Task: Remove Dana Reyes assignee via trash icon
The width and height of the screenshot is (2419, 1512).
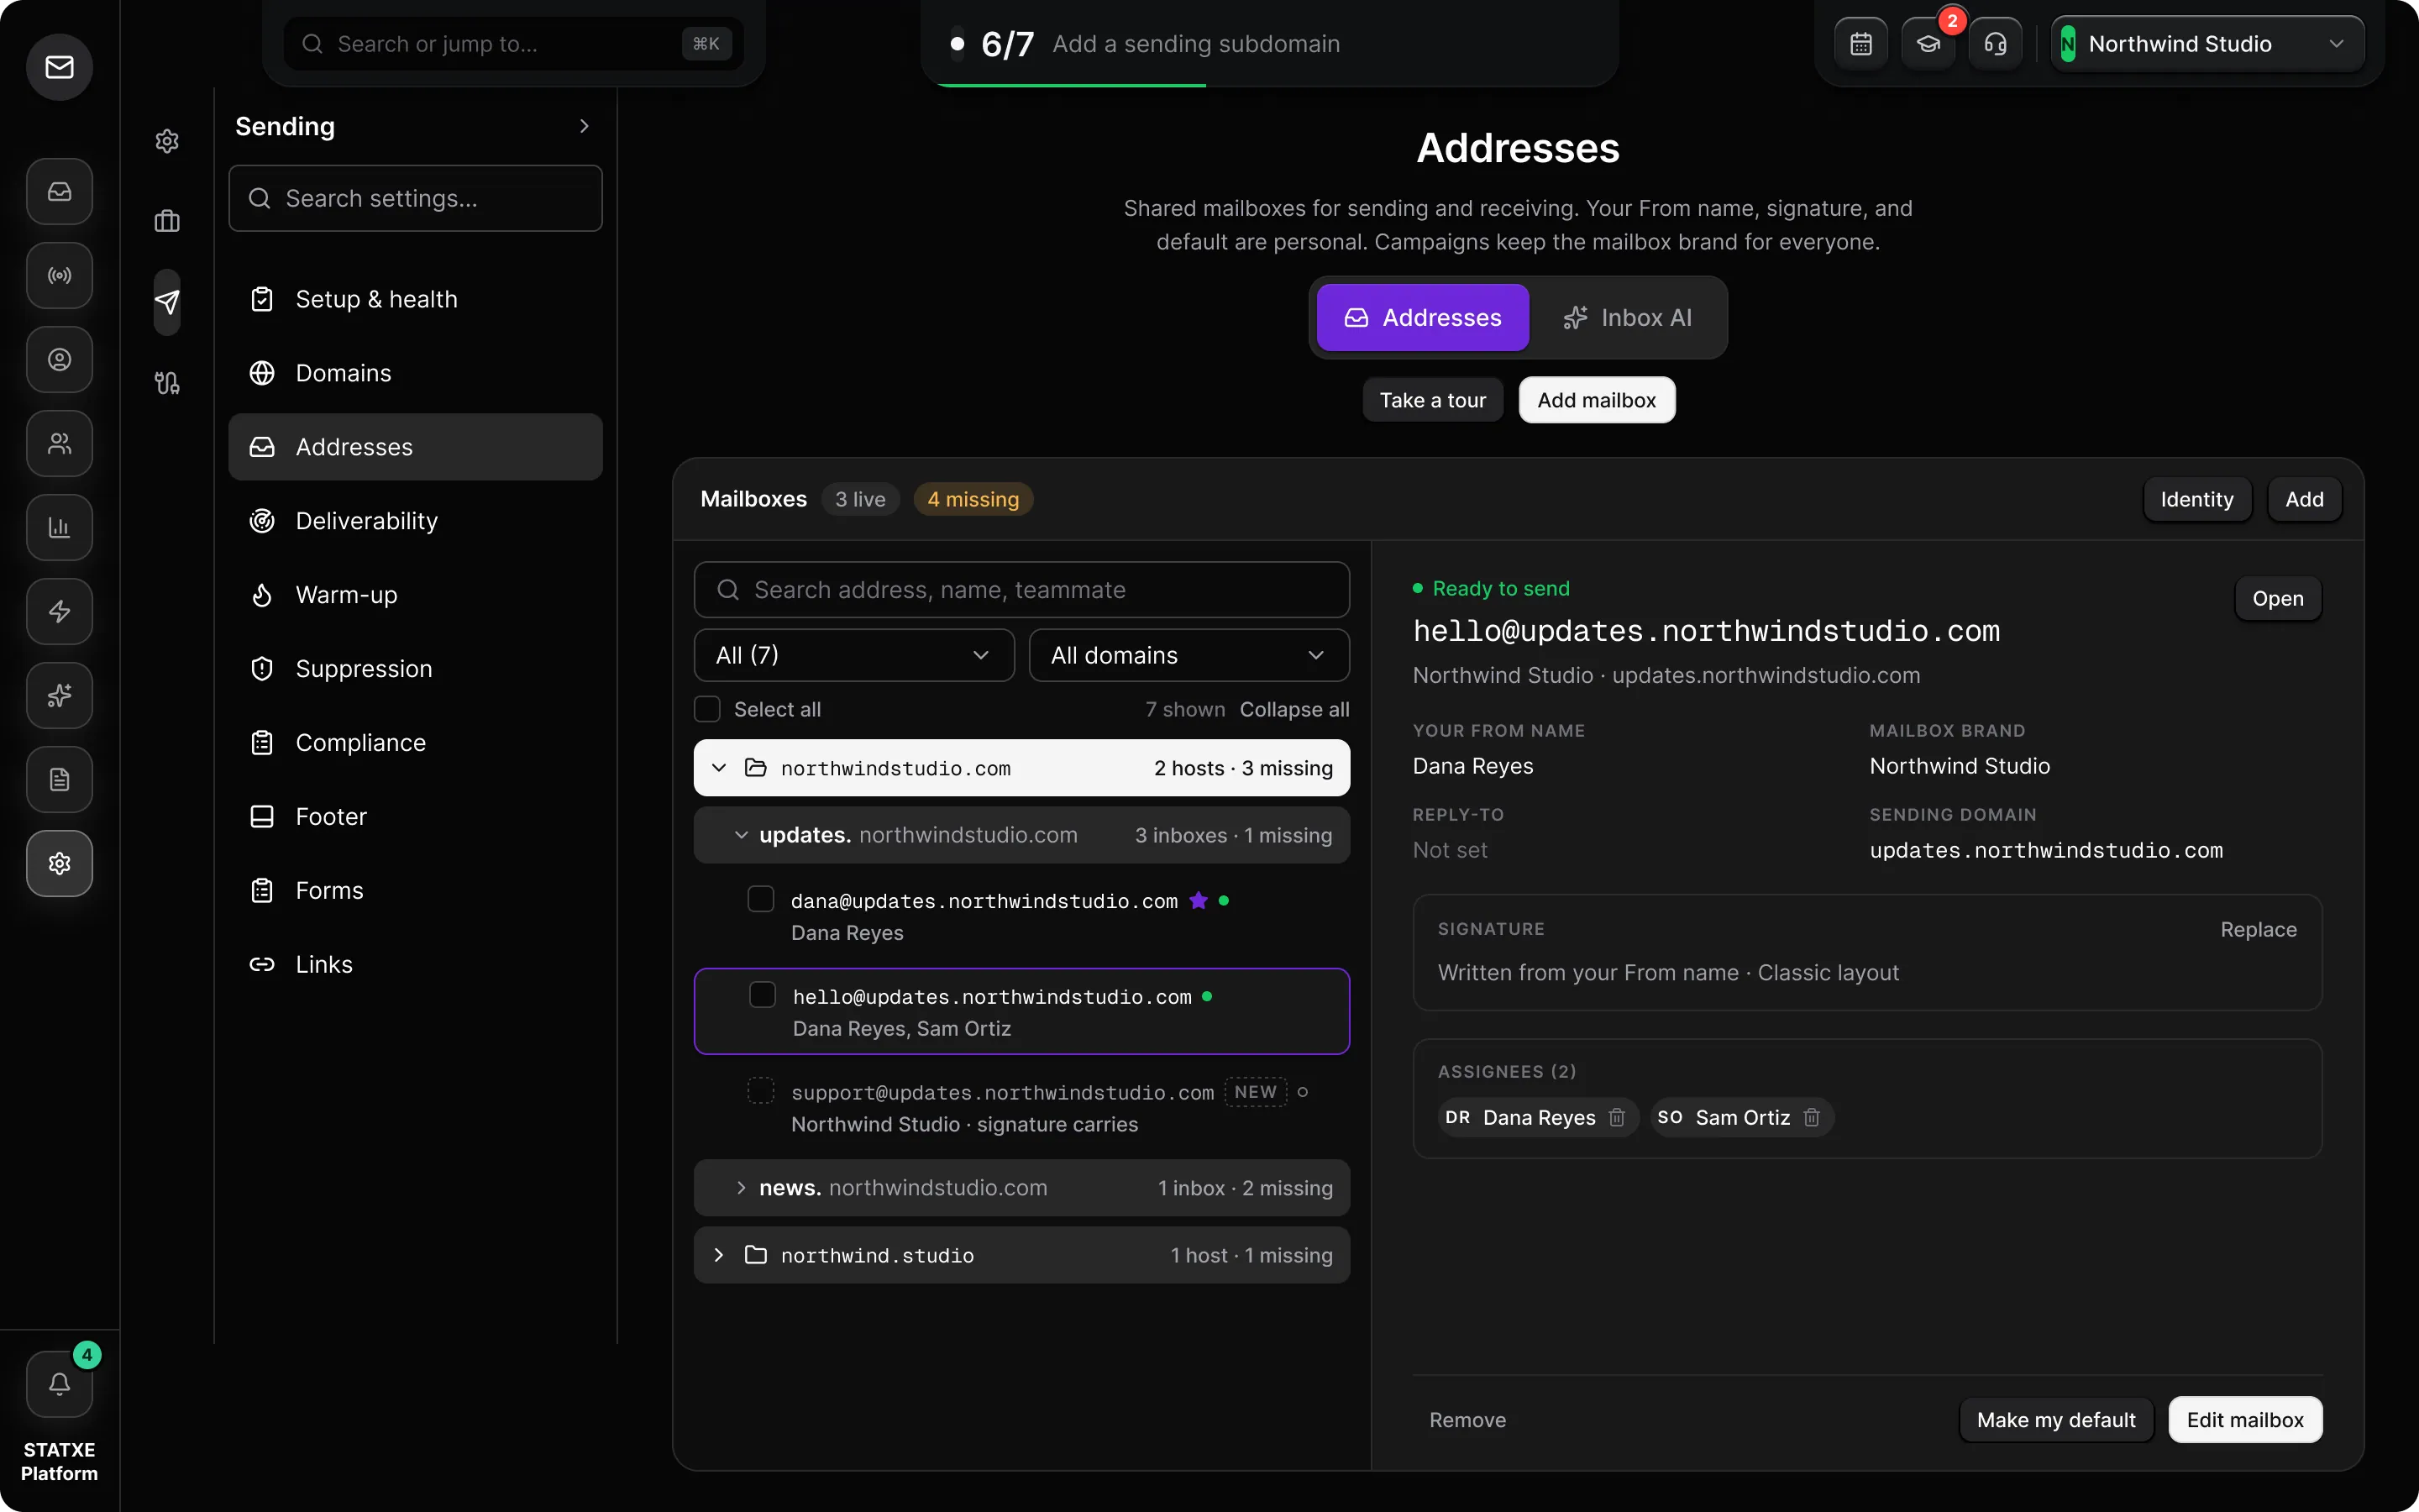Action: [1616, 1117]
